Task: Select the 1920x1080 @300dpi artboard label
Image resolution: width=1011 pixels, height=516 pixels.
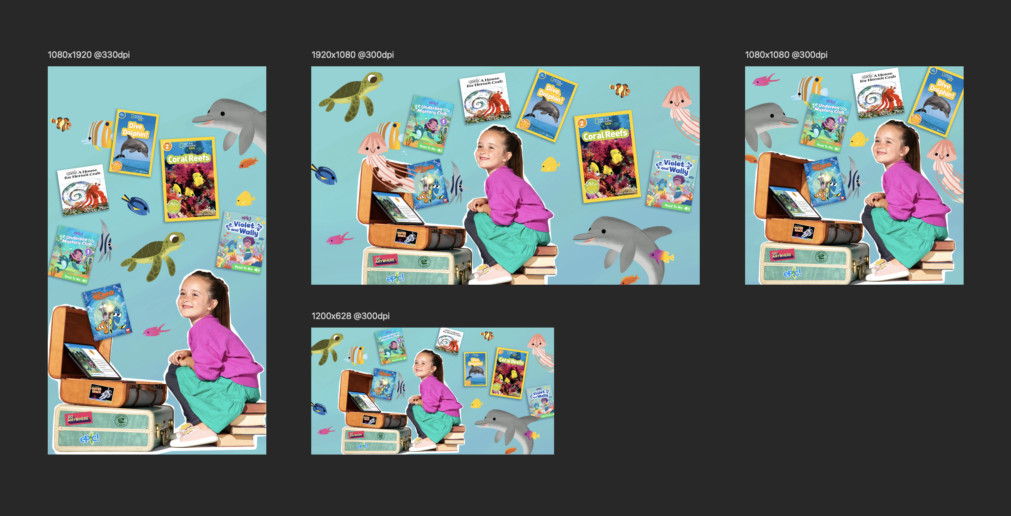Action: coord(352,55)
